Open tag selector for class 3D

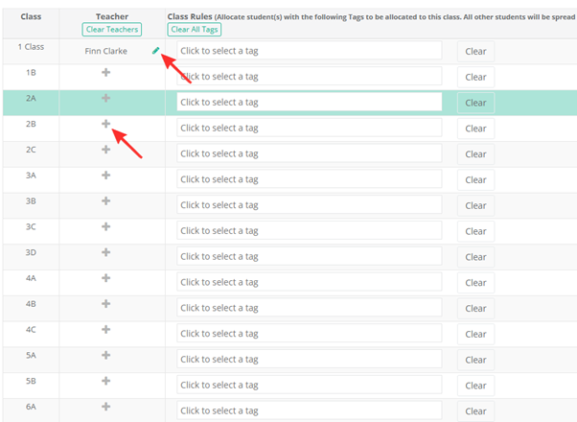309,256
